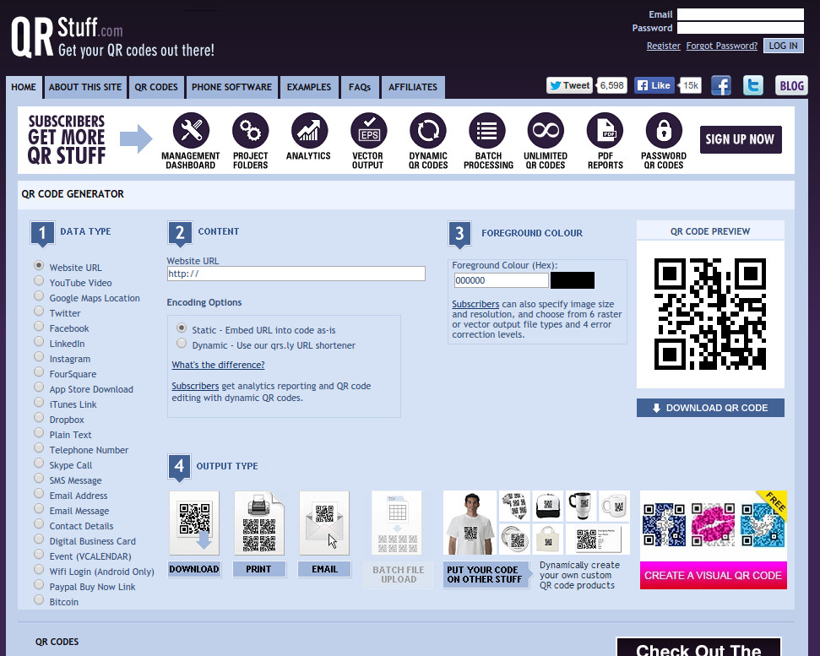Select the Bitcoin data type
The width and height of the screenshot is (820, 656).
coord(39,600)
